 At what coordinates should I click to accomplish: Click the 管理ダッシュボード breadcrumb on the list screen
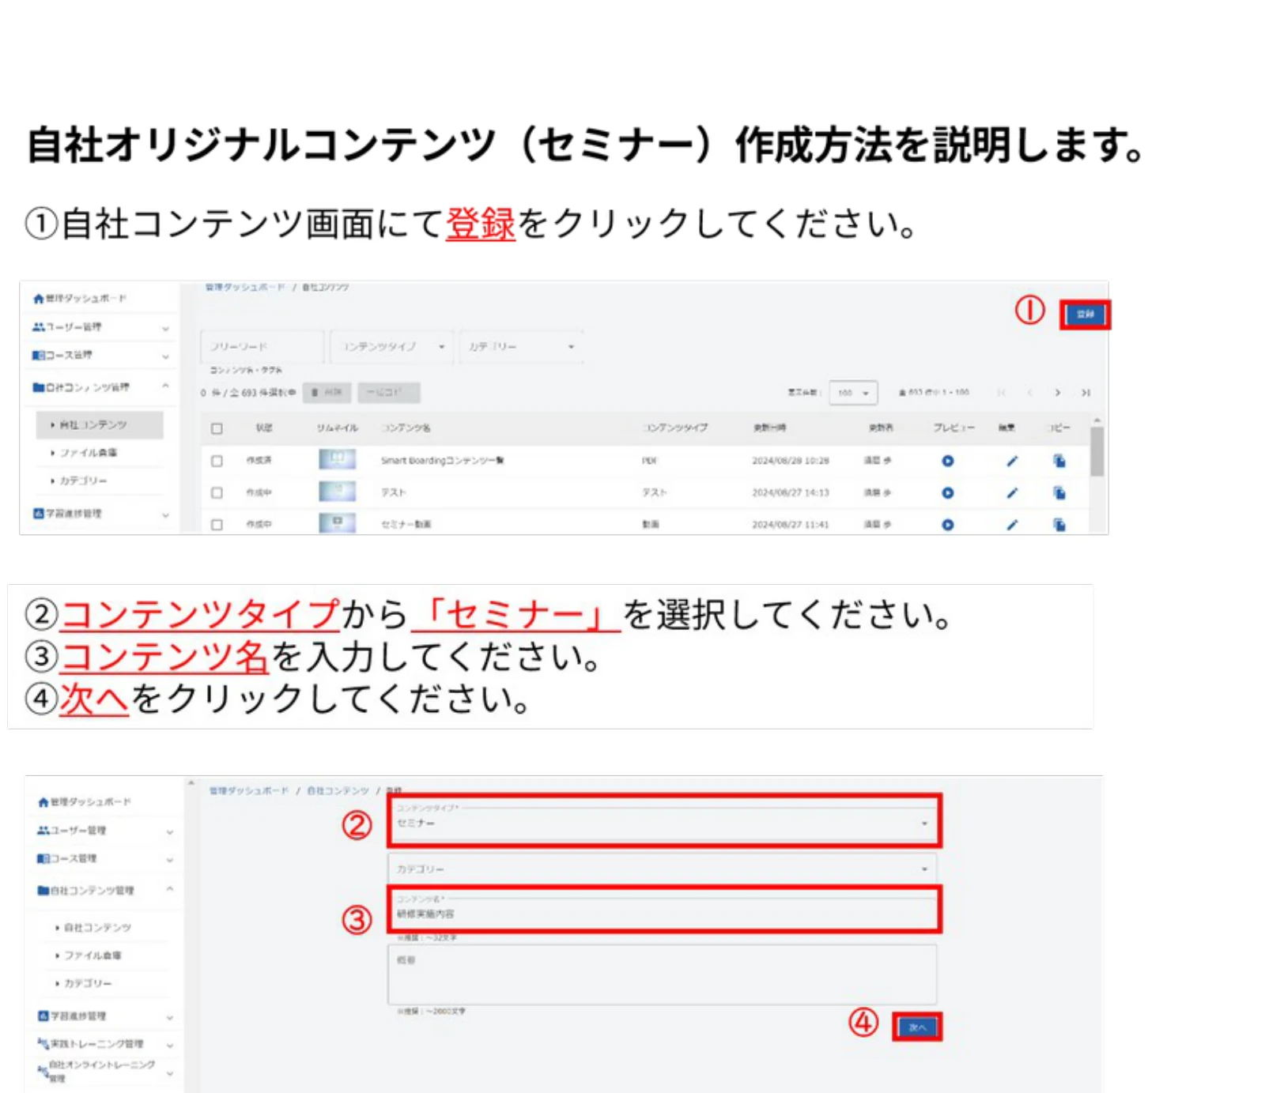(245, 287)
